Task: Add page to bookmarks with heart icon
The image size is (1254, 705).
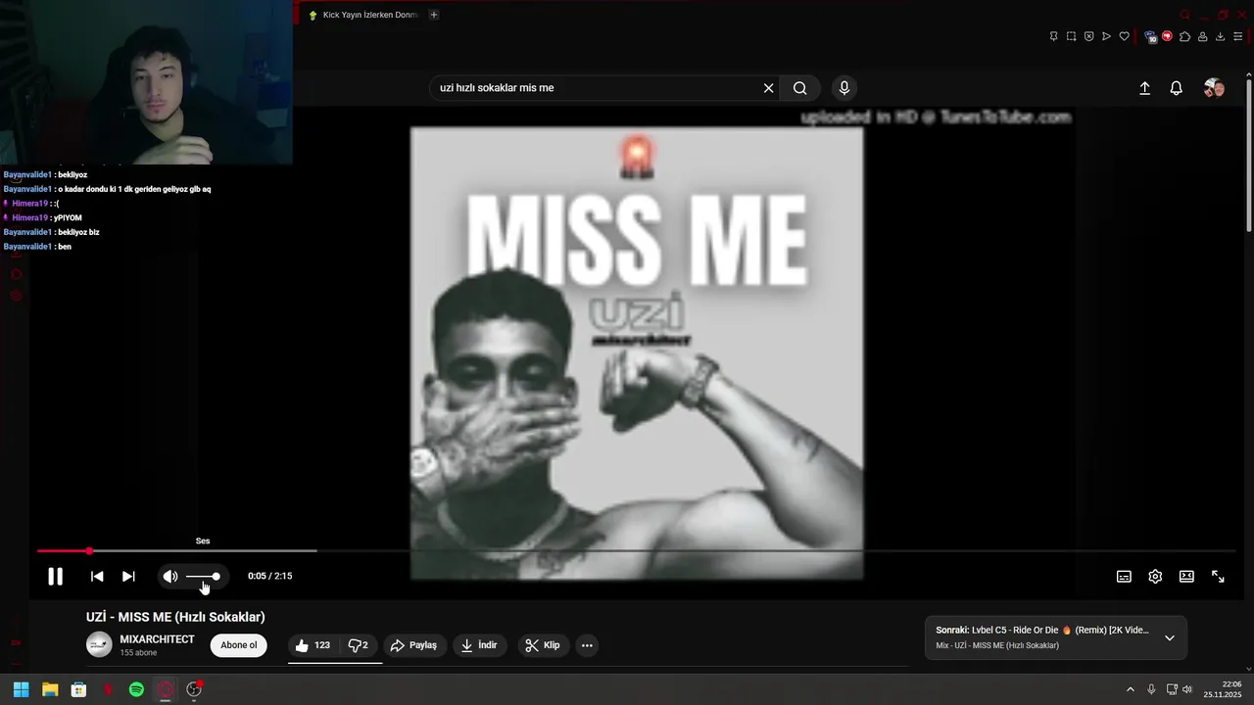Action: (1124, 36)
